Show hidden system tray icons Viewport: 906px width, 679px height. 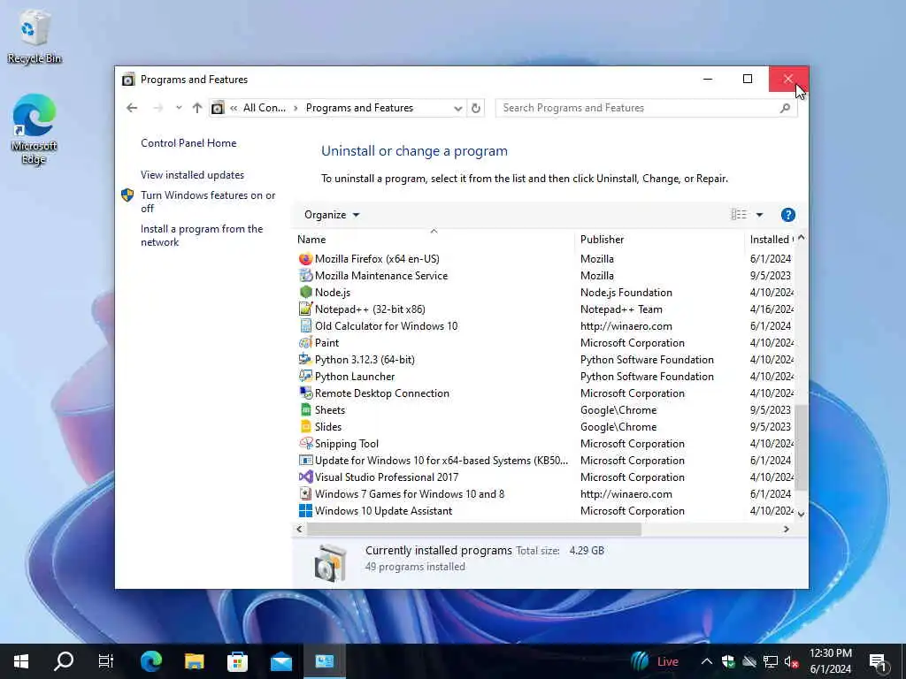[706, 661]
